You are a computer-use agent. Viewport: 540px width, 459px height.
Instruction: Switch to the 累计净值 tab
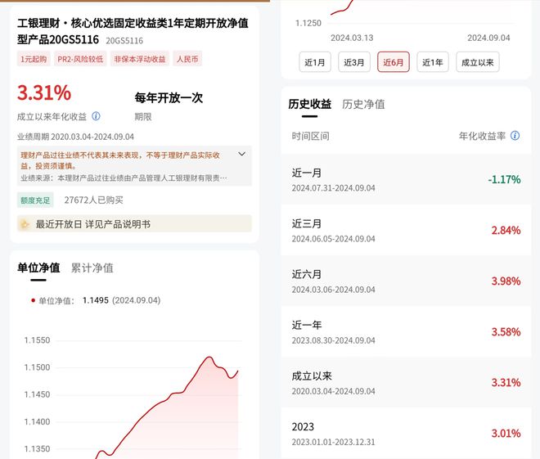click(92, 268)
